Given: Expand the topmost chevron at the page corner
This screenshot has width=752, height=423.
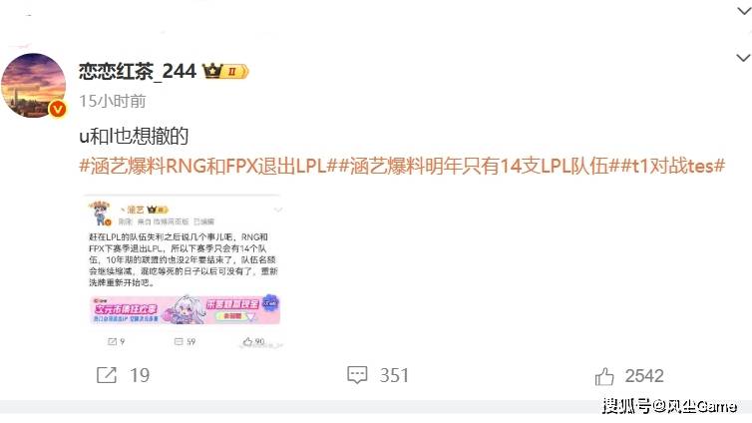Looking at the screenshot, I should pyautogui.click(x=744, y=11).
